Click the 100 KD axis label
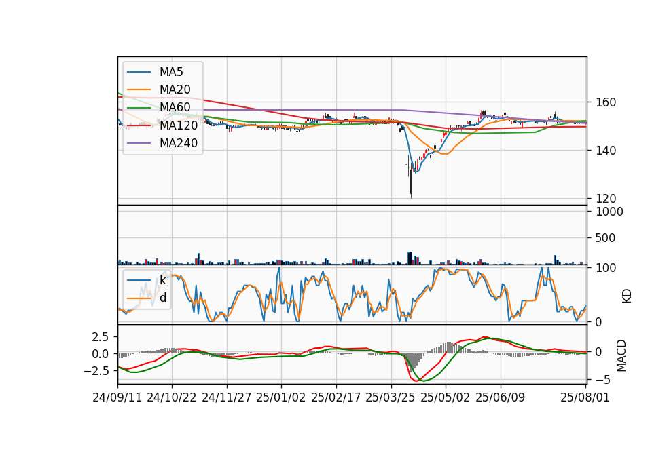The height and width of the screenshot is (468, 652). pos(606,269)
